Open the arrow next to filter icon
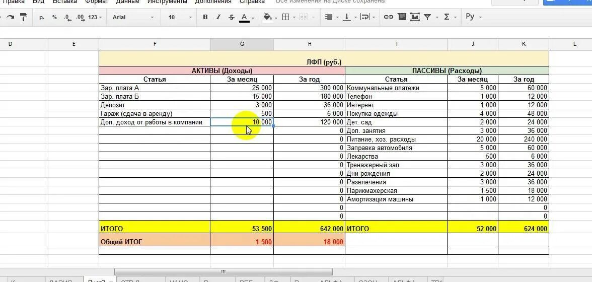592x282 pixels. [x=437, y=17]
